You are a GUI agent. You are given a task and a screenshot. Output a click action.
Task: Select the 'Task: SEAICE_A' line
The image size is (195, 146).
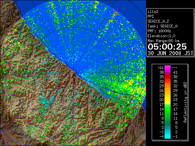click(x=162, y=26)
